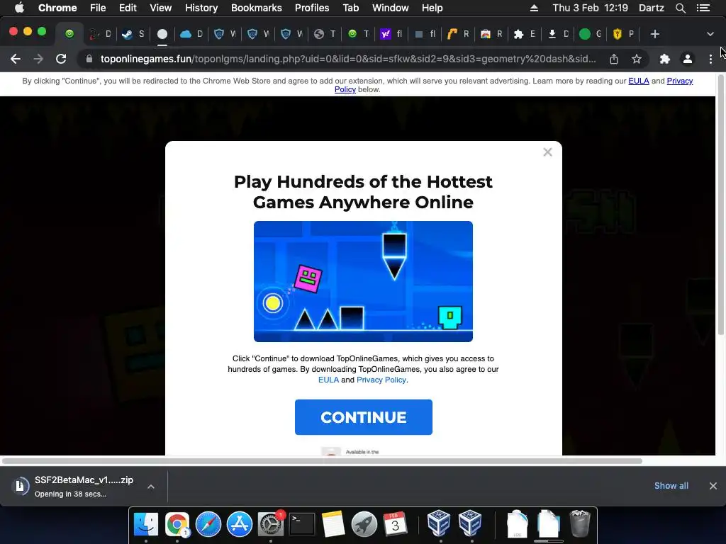Viewport: 726px width, 544px height.
Task: Open the first VirtualBox Dock icon
Action: point(438,523)
